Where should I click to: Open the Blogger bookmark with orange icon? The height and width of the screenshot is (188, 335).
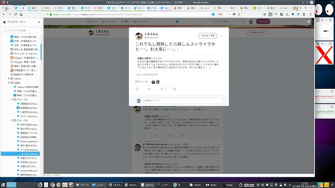25,58
